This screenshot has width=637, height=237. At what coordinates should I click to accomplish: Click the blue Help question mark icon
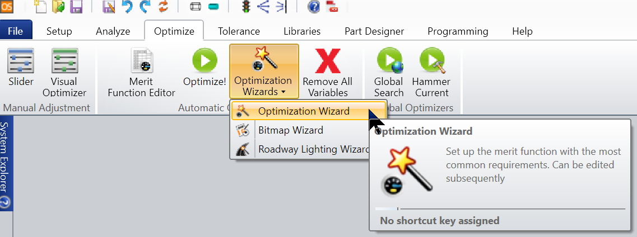pos(314,7)
